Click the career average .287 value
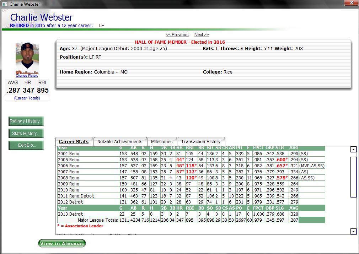The width and height of the screenshot is (359, 254). pos(14,90)
